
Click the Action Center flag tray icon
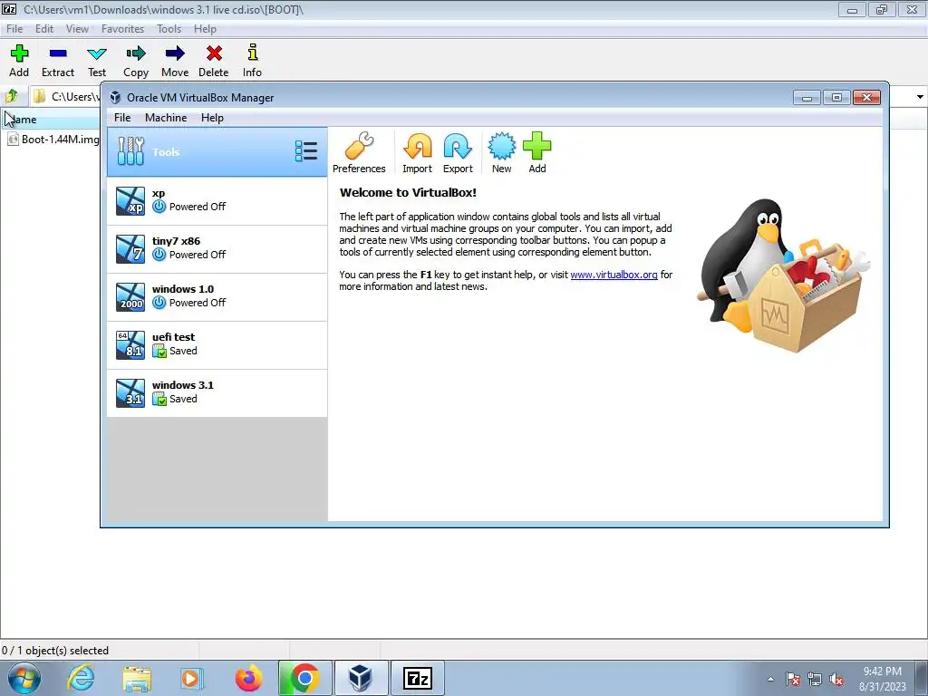793,679
